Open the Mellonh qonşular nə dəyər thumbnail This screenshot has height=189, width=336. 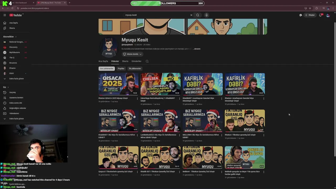pyautogui.click(x=245, y=157)
